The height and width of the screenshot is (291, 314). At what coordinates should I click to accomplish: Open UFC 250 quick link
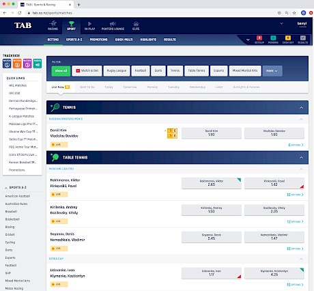[x=14, y=94]
